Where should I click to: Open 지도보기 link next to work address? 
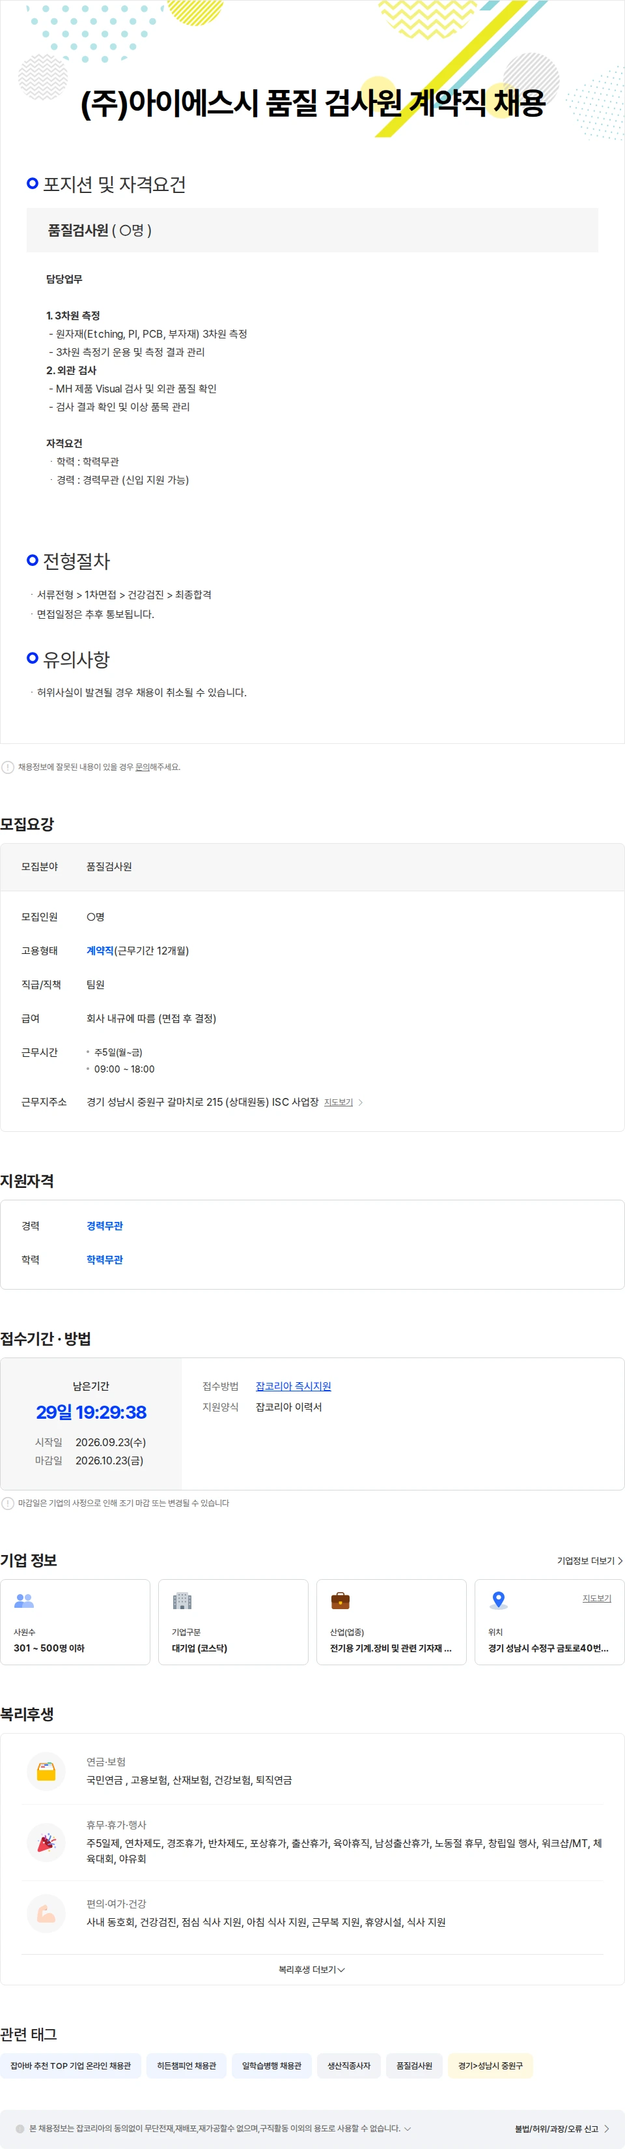(339, 1102)
